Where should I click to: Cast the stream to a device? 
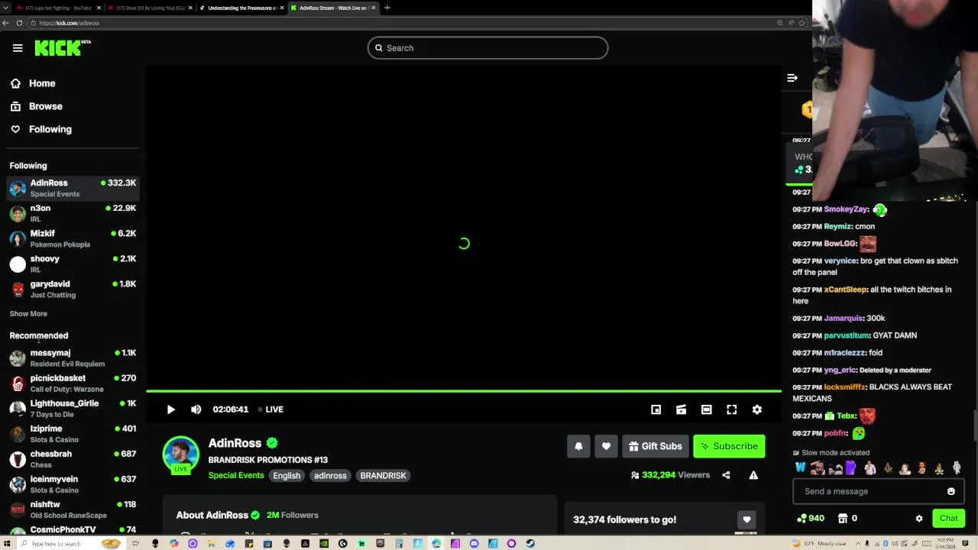point(681,409)
